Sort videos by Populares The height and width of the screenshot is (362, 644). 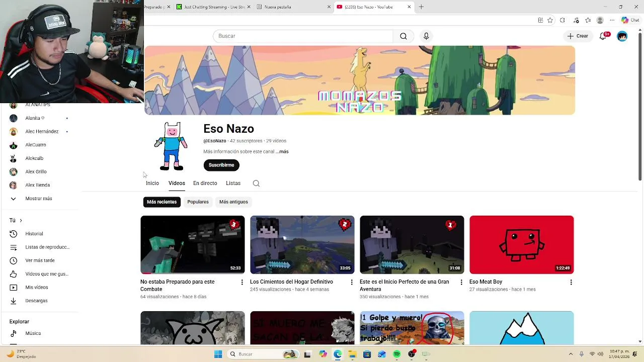(x=198, y=202)
